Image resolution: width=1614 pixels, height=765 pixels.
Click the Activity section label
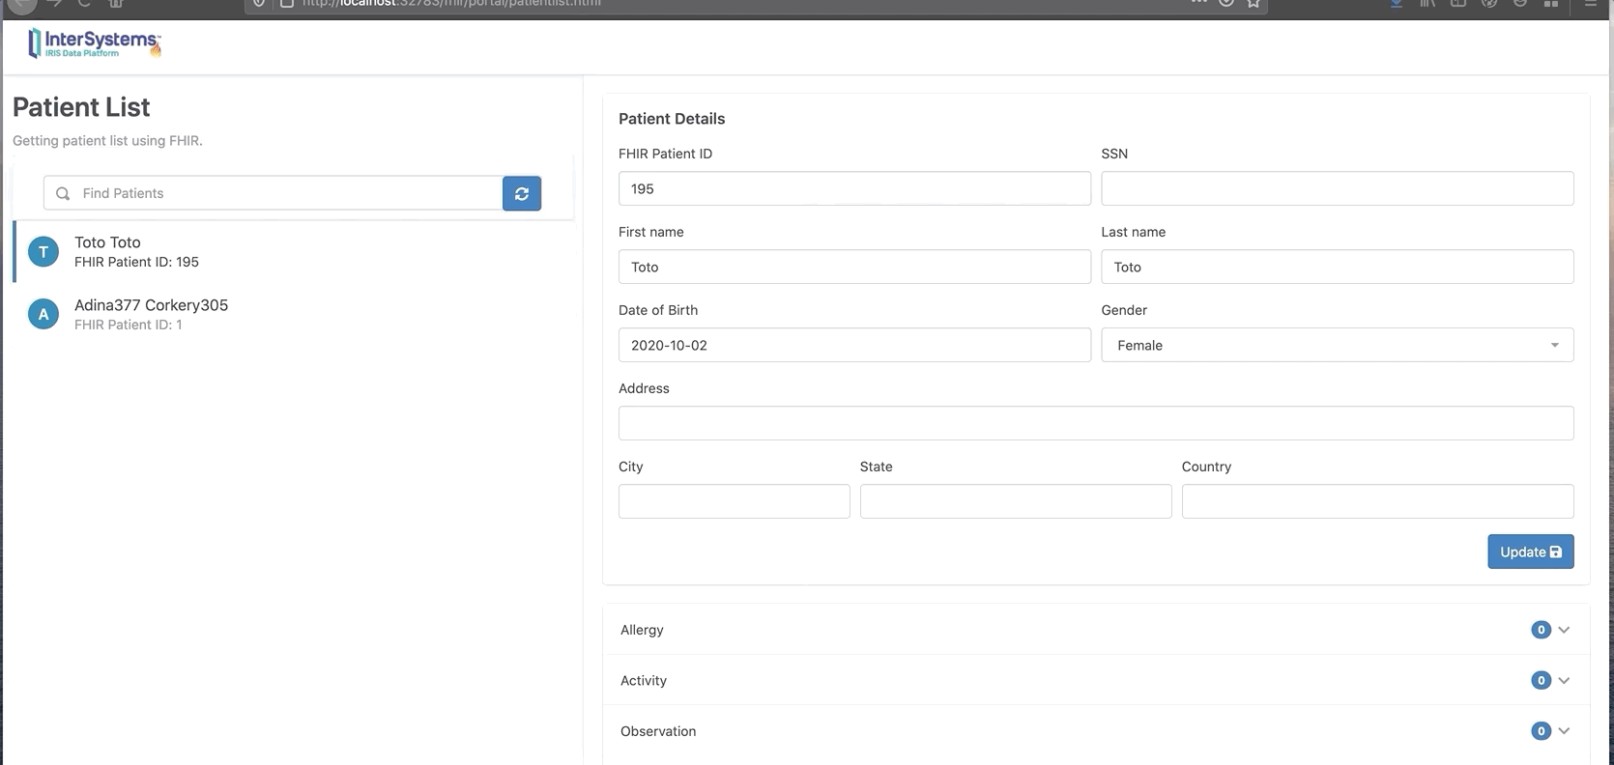pos(644,681)
